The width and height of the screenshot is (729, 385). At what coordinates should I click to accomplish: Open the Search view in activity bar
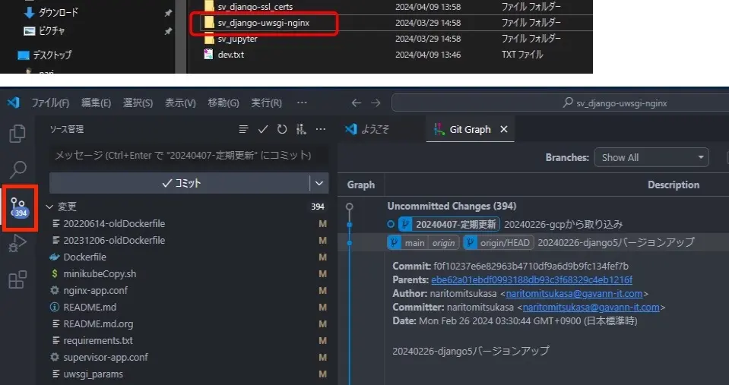(x=17, y=169)
